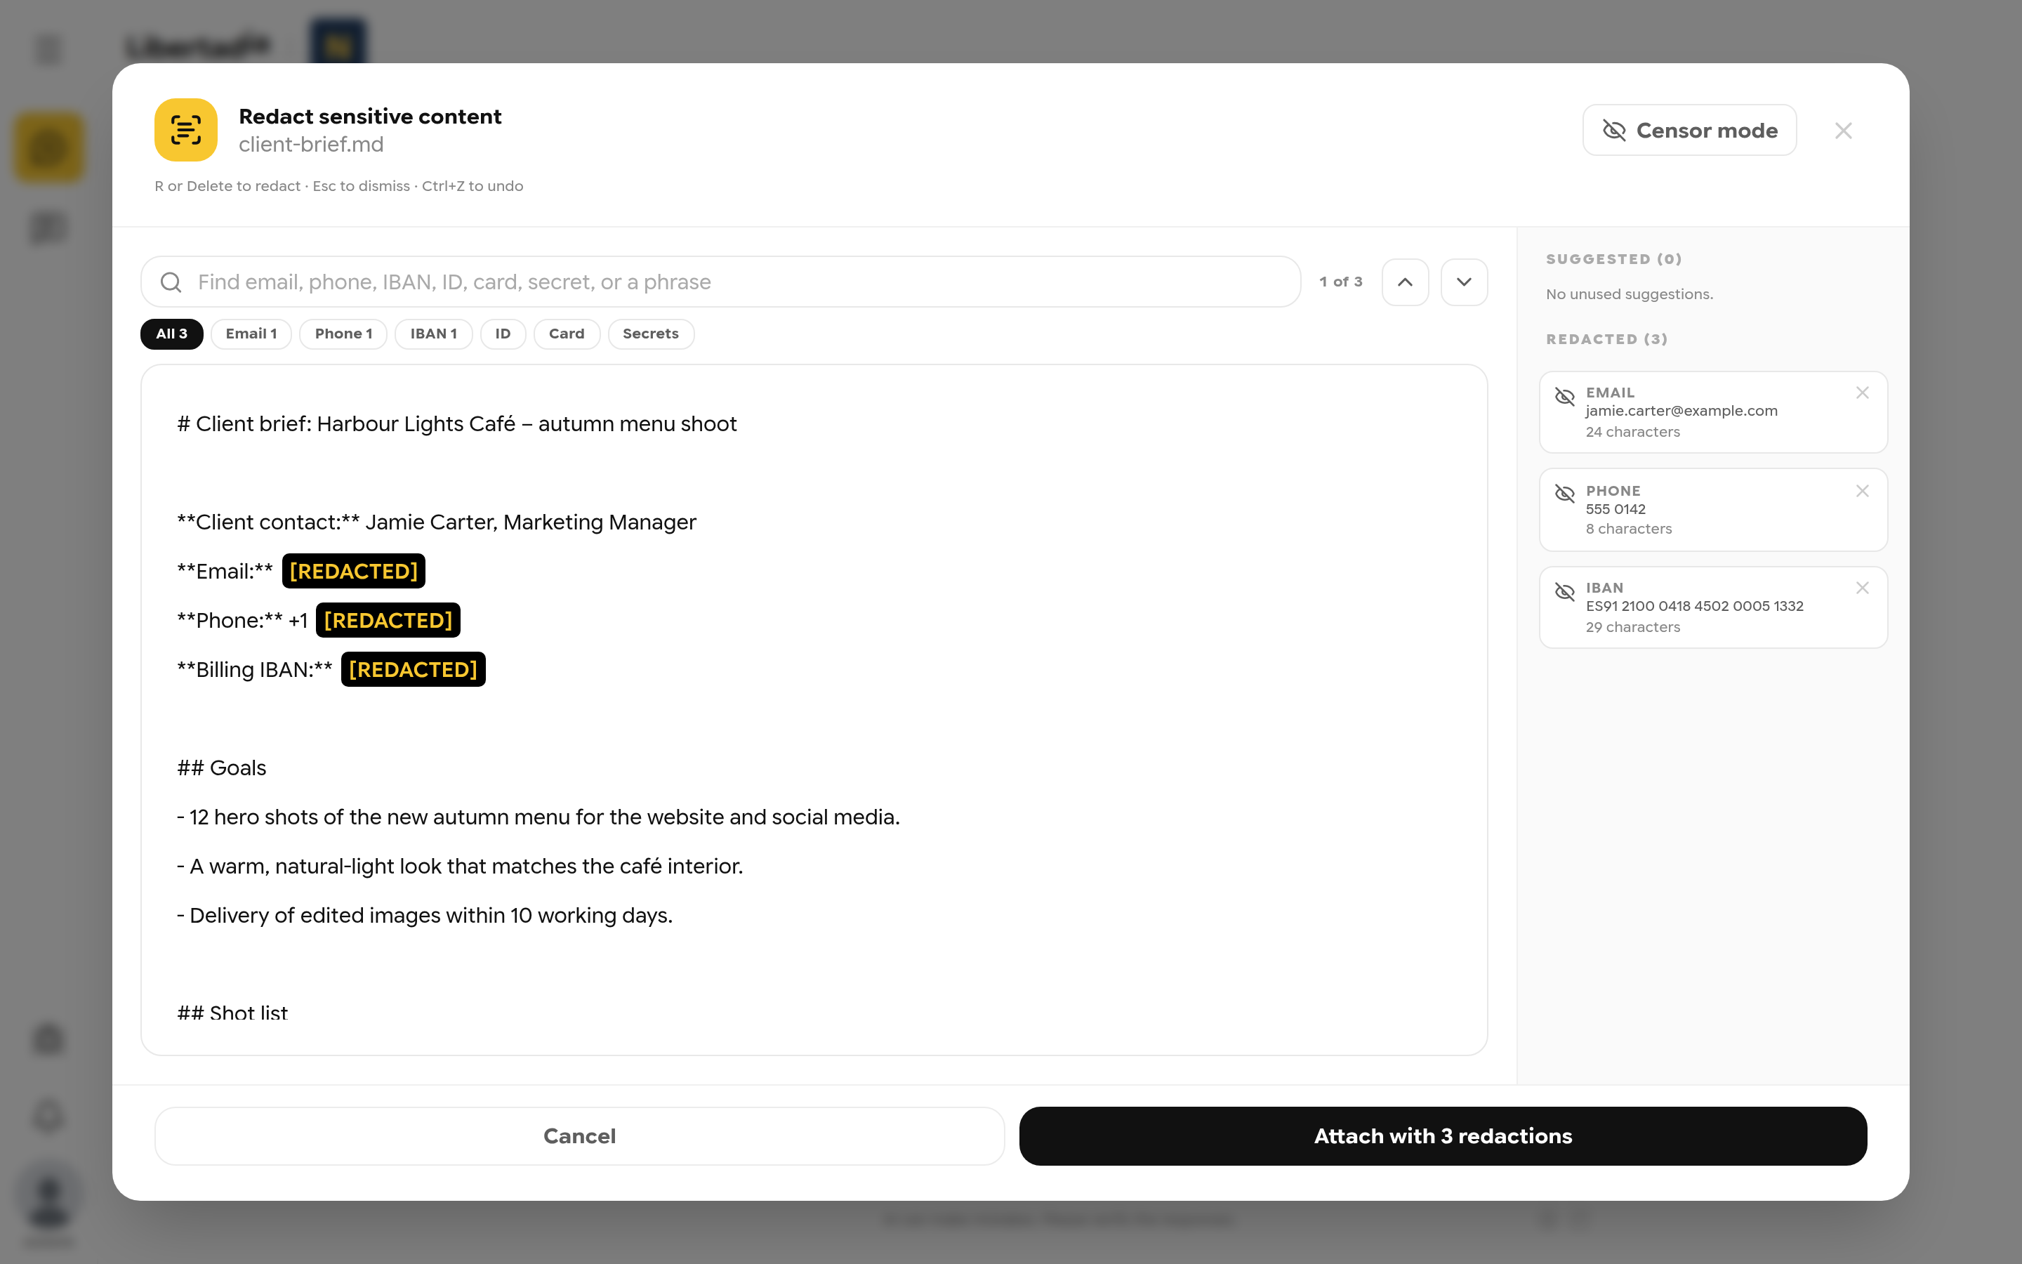Click jamie.carter@example.com in redacted list

point(1681,411)
